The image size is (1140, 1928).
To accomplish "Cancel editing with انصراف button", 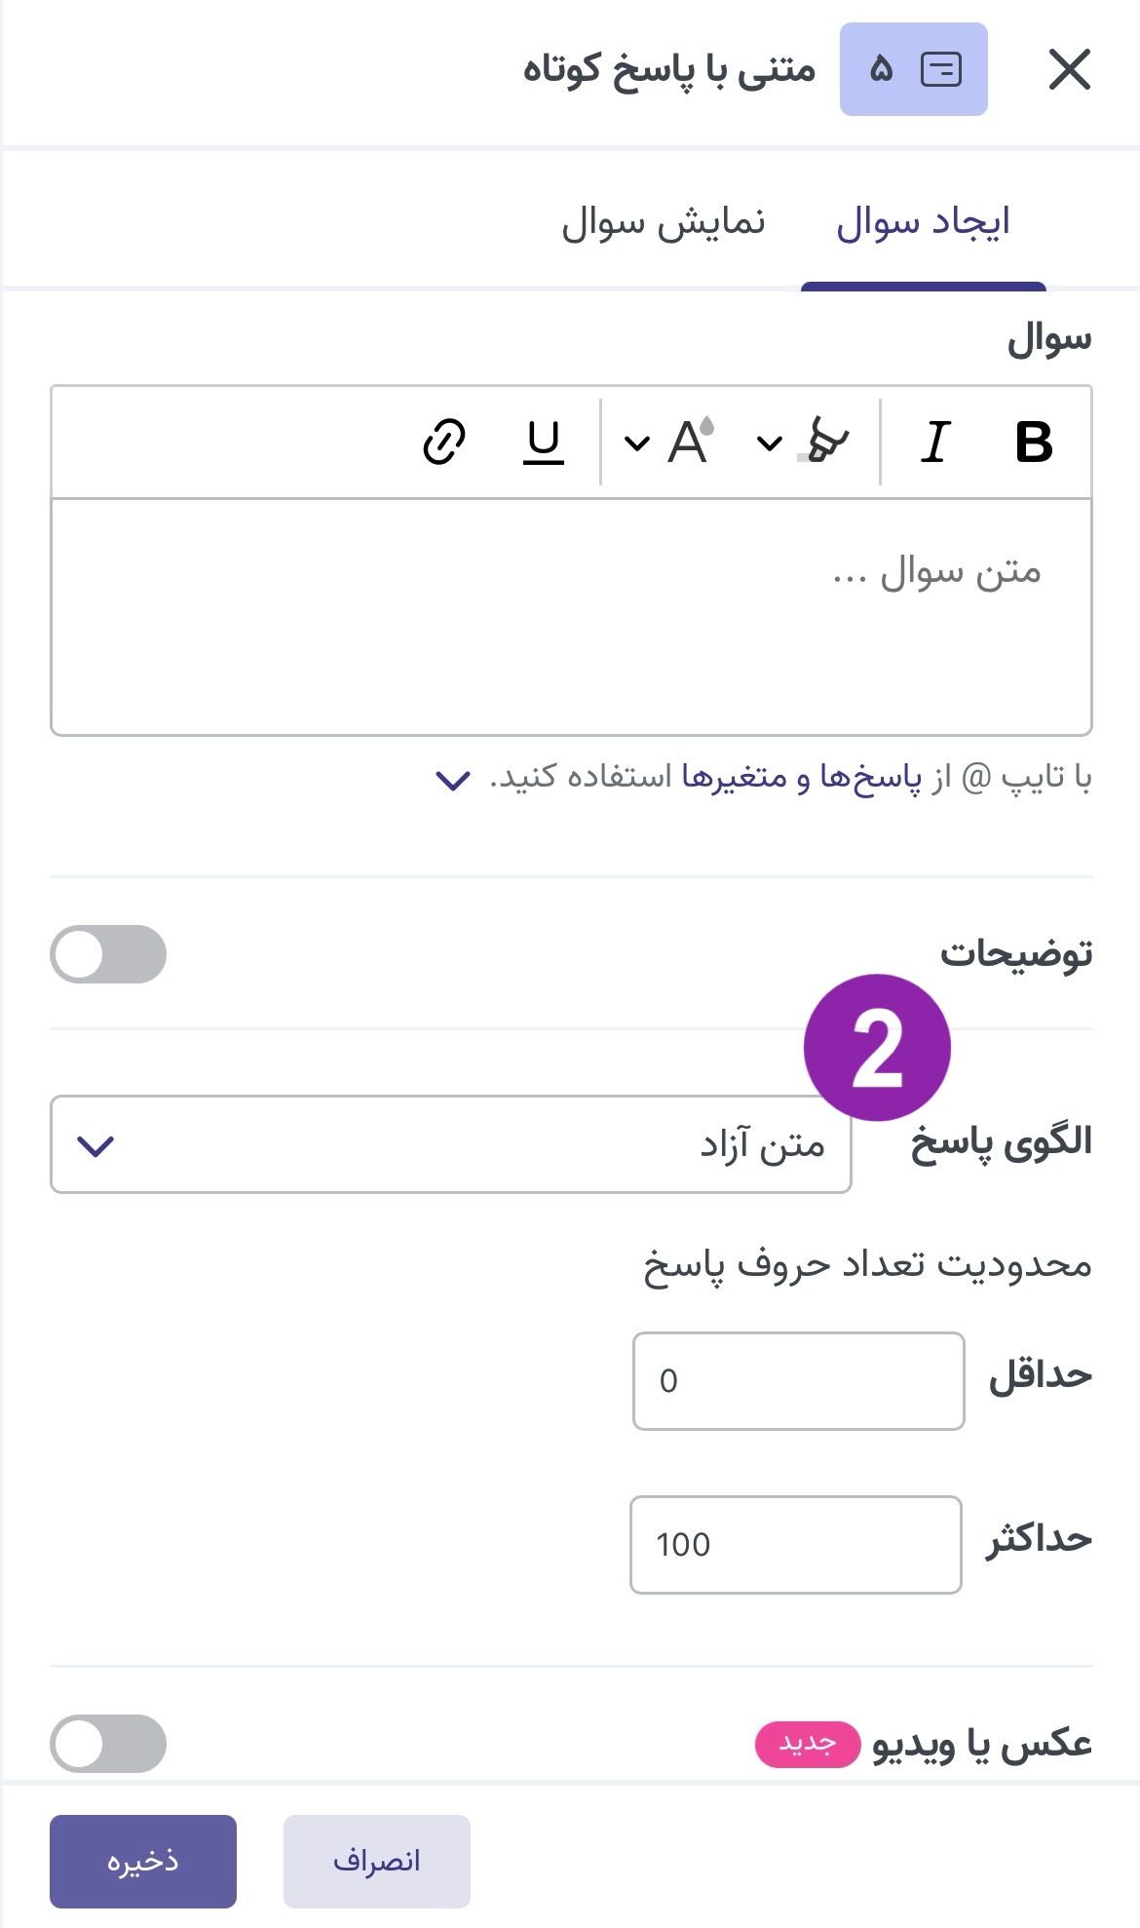I will point(377,1861).
